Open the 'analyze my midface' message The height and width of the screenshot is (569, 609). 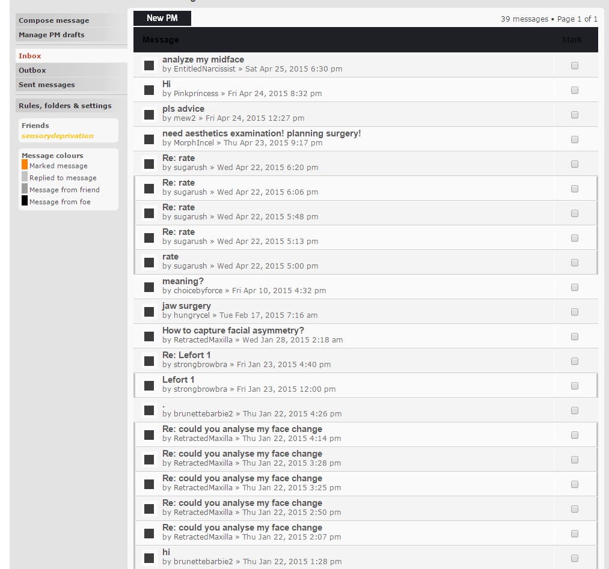pyautogui.click(x=203, y=59)
